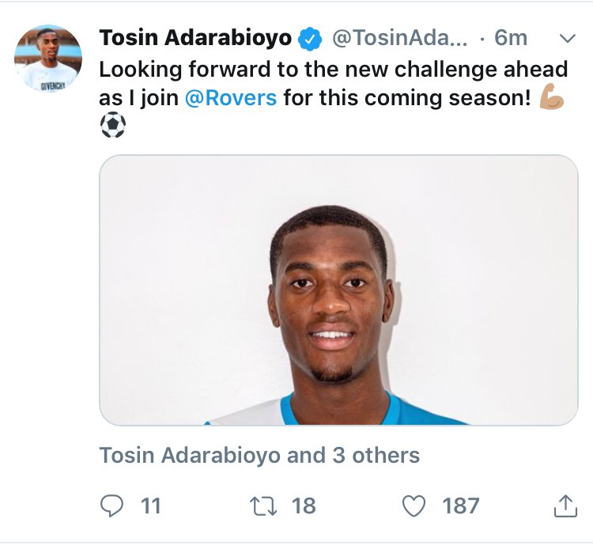Expand the tweet options chevron
593x549 pixels.
click(x=567, y=38)
